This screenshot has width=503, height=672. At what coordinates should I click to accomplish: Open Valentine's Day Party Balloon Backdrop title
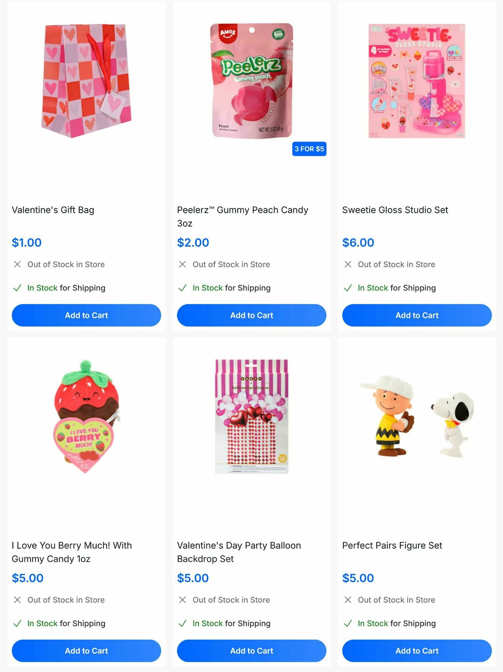pos(239,552)
